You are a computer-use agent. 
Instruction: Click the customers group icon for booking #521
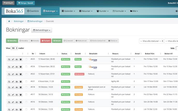21,81
